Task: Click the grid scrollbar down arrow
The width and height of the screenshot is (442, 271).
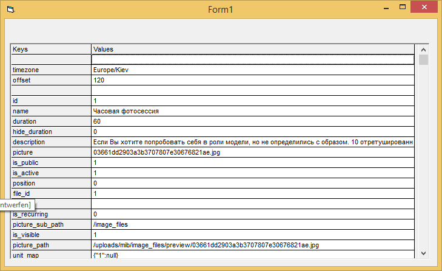Action: point(423,252)
